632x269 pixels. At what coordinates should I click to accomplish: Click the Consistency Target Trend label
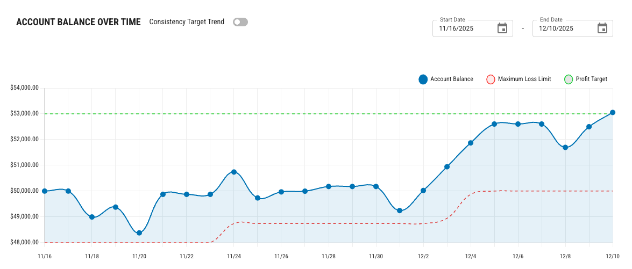[187, 22]
